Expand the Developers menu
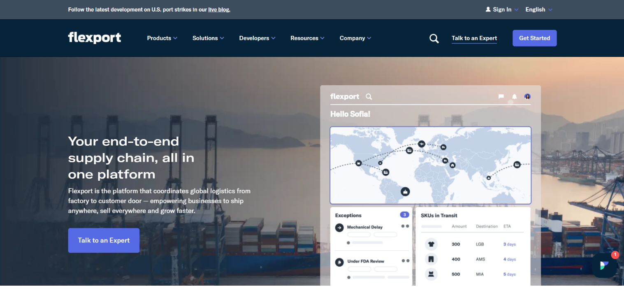Viewport: 624px width, 305px height. (257, 38)
